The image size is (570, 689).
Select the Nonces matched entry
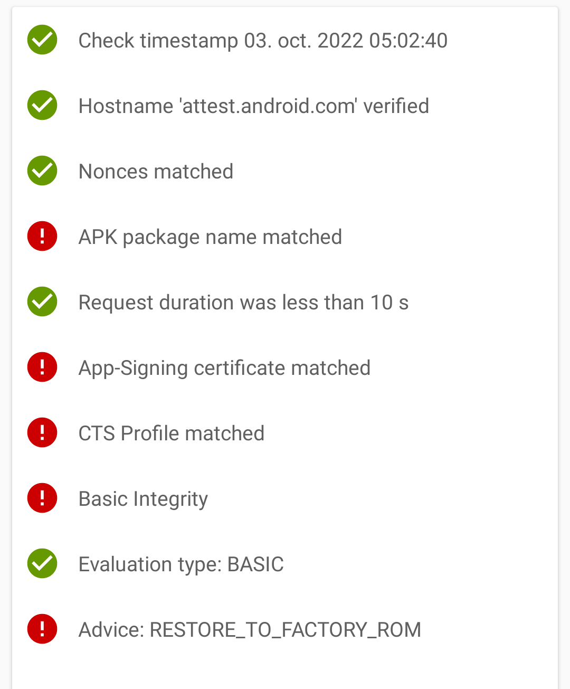[156, 171]
